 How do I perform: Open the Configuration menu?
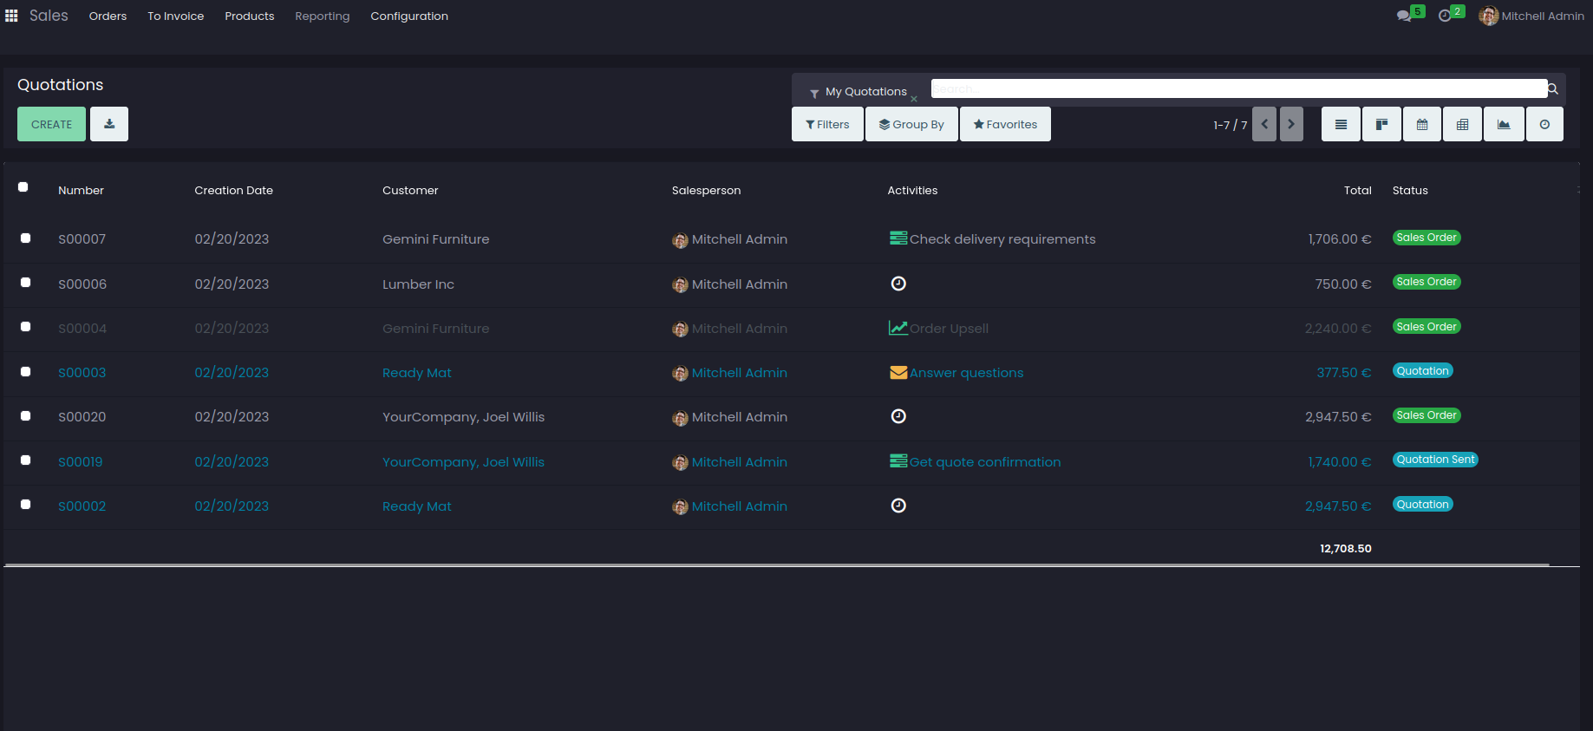(x=409, y=16)
